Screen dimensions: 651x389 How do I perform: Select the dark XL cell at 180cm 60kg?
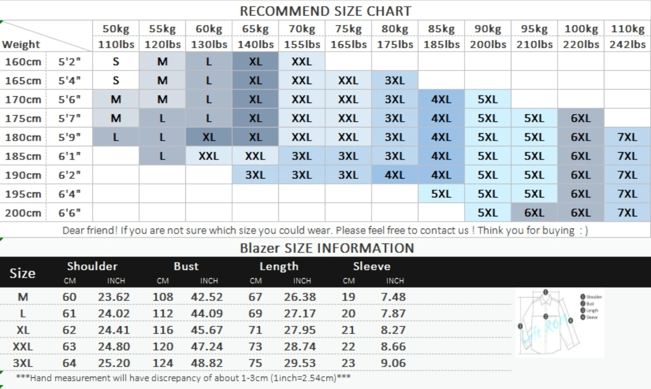[x=209, y=137]
